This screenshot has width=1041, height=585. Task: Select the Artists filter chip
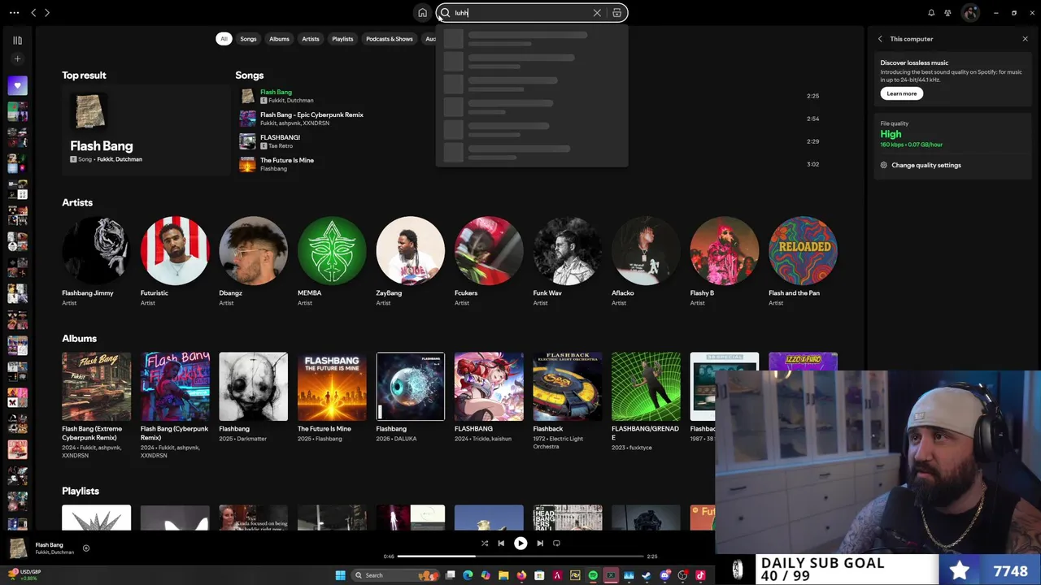[x=311, y=39]
